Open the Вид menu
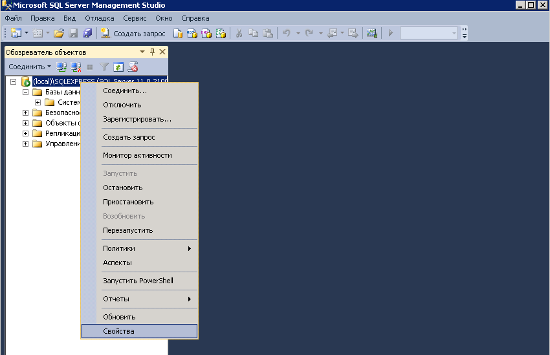This screenshot has height=355, width=550. click(69, 18)
